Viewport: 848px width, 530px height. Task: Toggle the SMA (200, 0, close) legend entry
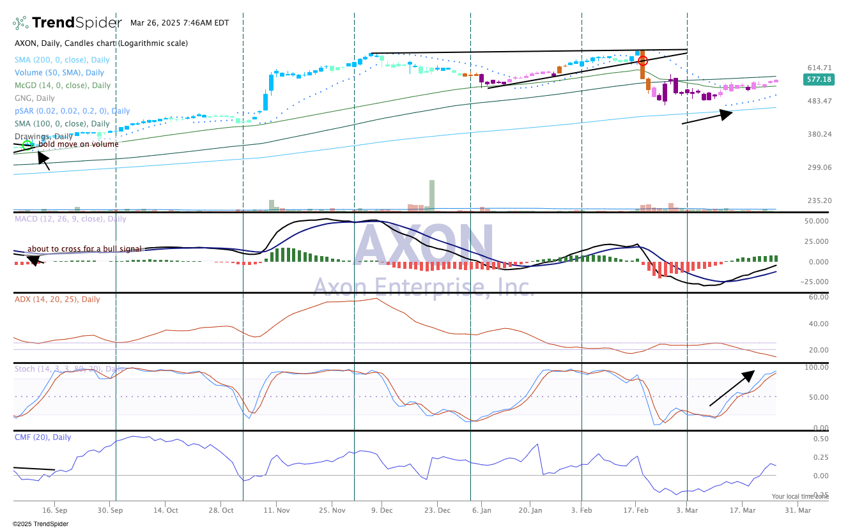(x=62, y=60)
